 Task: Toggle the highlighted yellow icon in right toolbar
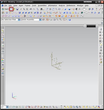(x=101, y=44)
